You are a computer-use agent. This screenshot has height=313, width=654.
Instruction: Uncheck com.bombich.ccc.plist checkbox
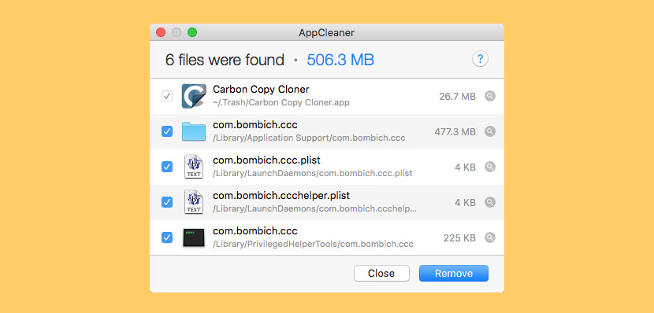167,167
